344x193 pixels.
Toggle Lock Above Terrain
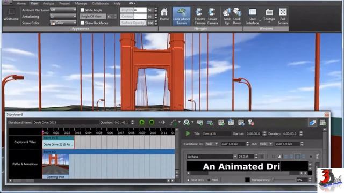[x=182, y=16]
